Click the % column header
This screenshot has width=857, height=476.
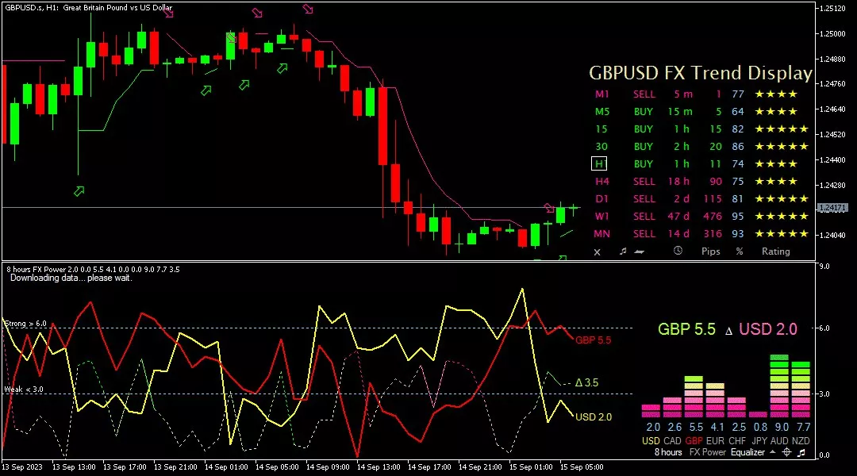point(740,251)
